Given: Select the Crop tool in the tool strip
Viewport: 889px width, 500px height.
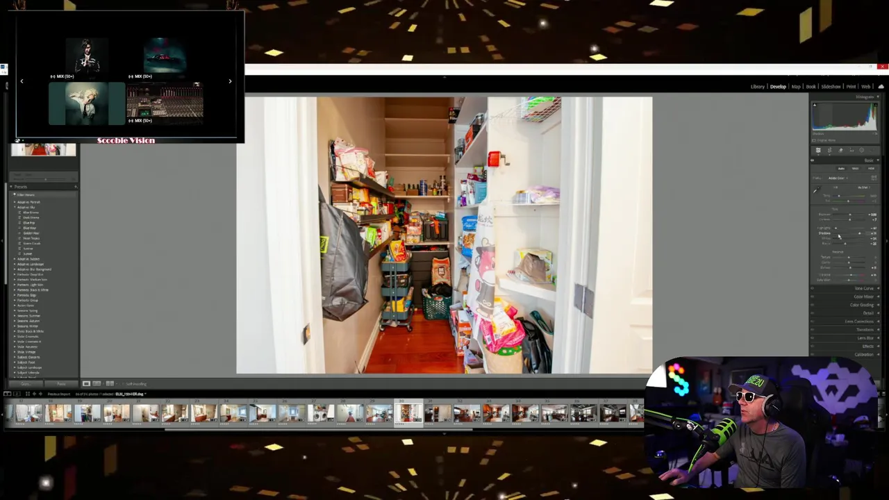Looking at the screenshot, I should pyautogui.click(x=829, y=150).
